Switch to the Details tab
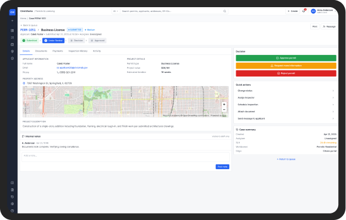The image size is (346, 220). 26,51
